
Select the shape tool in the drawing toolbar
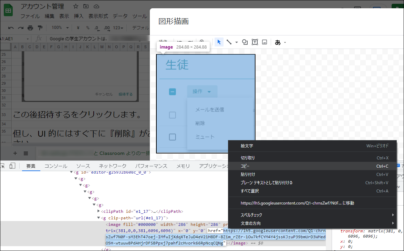pyautogui.click(x=245, y=42)
